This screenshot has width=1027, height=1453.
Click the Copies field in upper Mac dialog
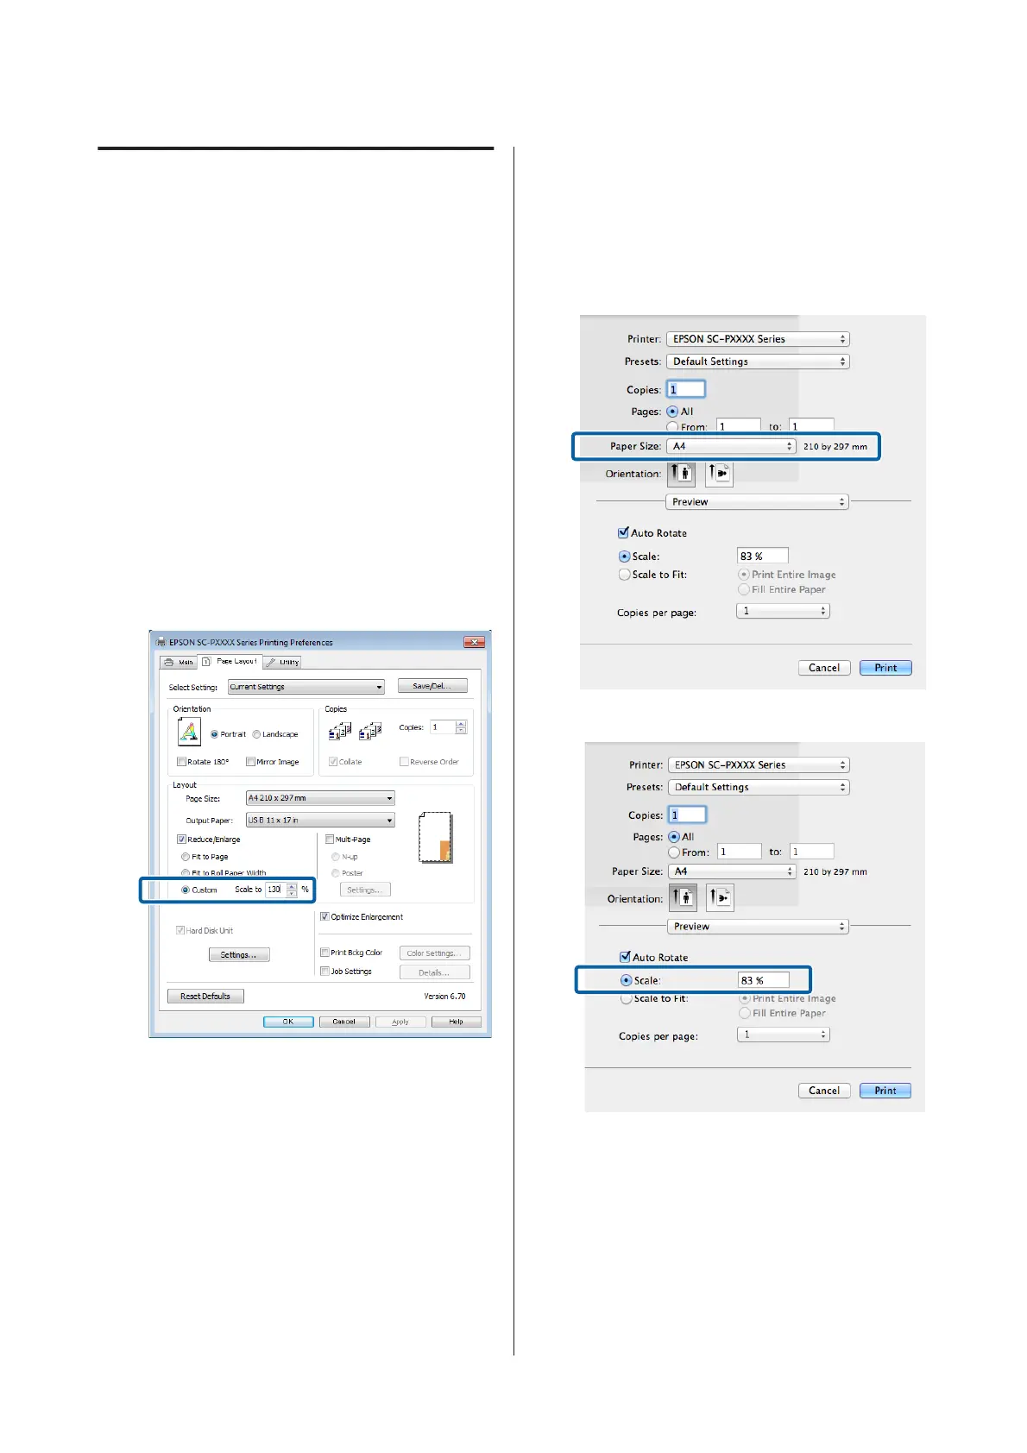click(x=686, y=389)
